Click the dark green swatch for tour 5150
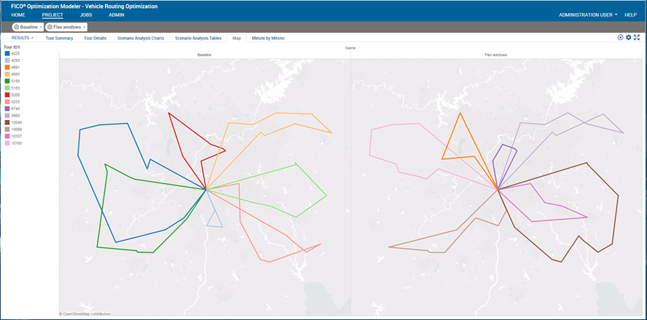This screenshot has width=647, height=320. coord(7,81)
